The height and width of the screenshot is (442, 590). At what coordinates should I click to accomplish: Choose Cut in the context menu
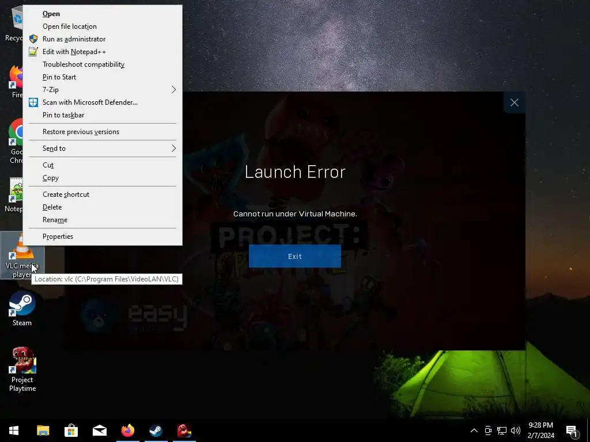point(103,165)
